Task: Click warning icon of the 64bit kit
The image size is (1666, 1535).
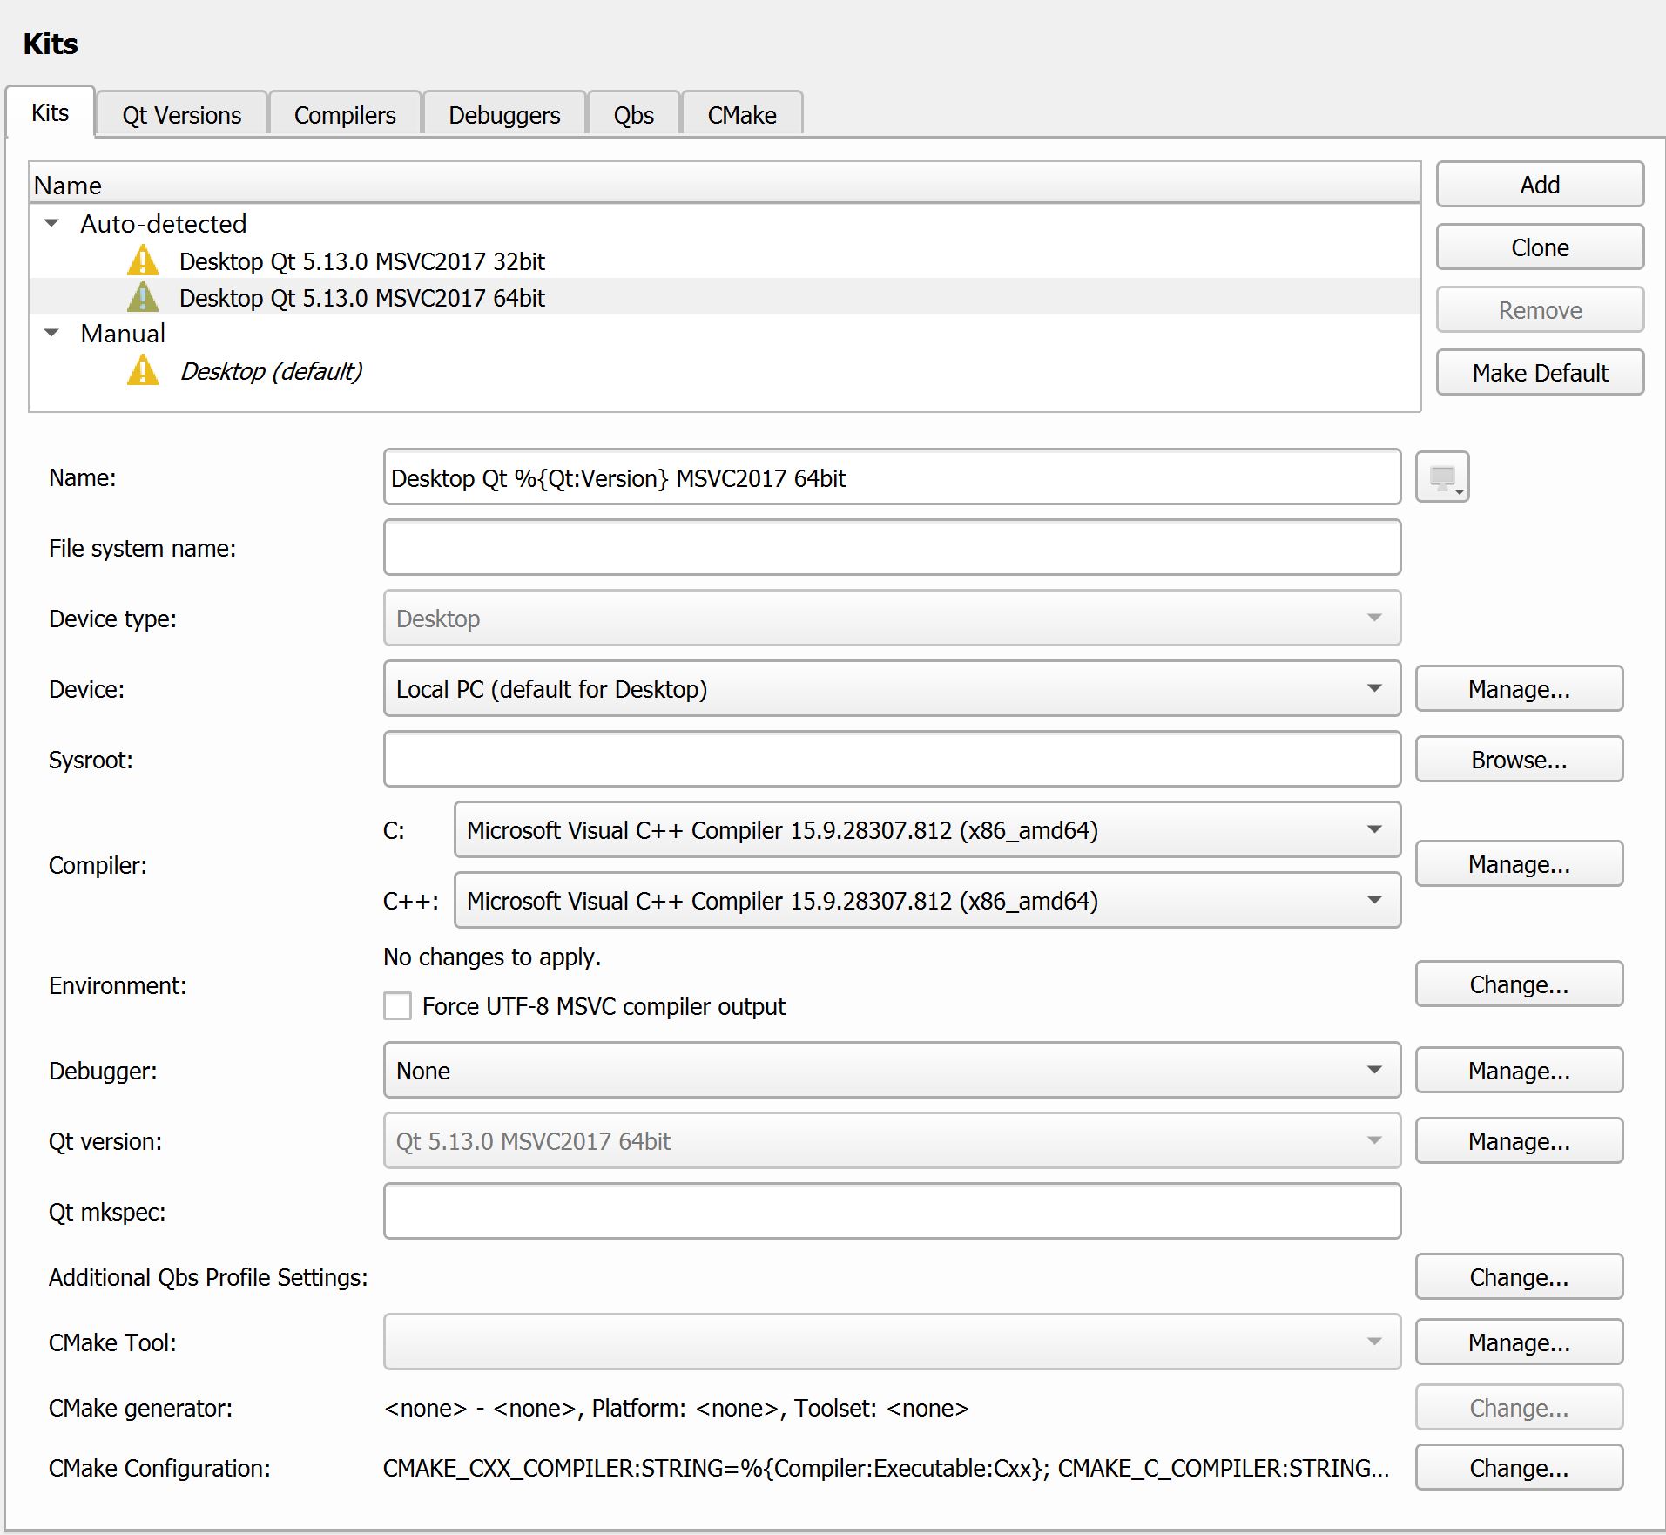Action: [143, 297]
